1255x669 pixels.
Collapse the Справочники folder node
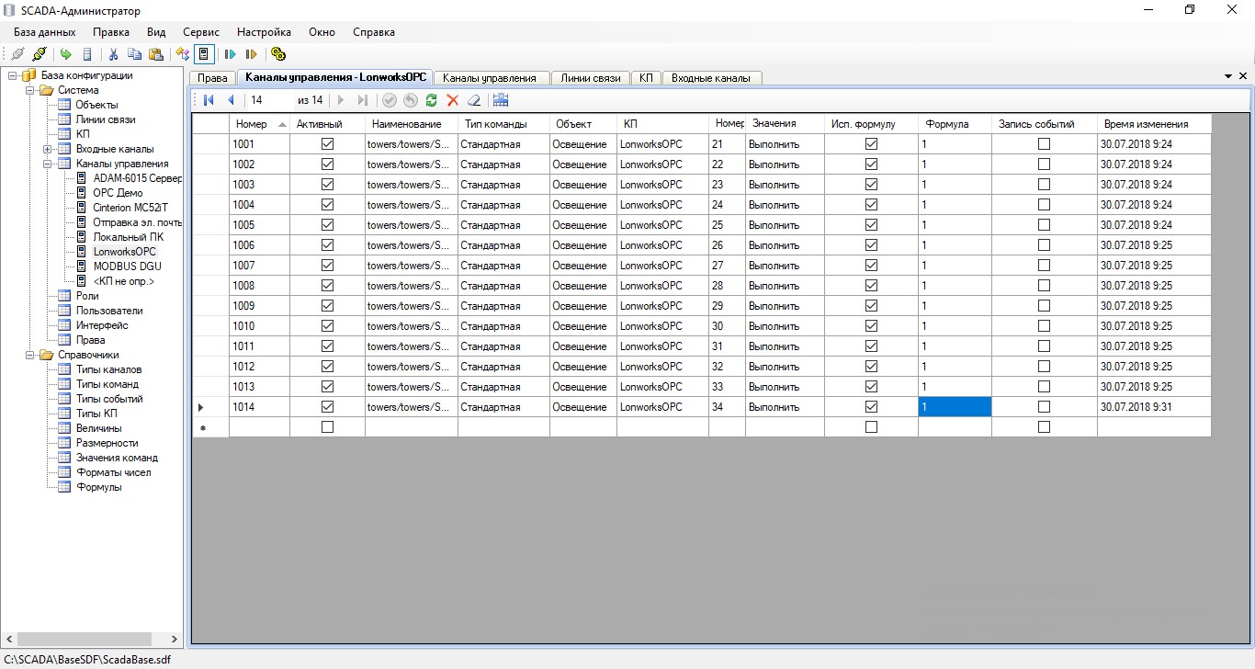coord(30,355)
